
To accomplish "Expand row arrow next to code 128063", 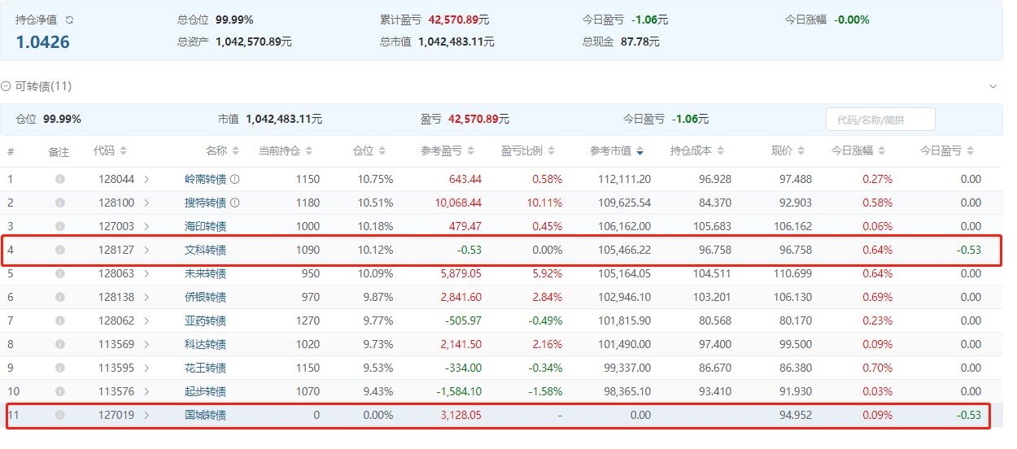I will 146,273.
